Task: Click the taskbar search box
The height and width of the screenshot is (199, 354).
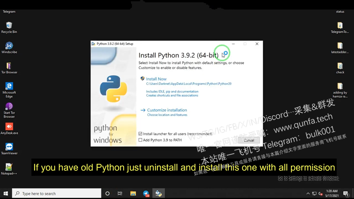Action: click(57, 193)
